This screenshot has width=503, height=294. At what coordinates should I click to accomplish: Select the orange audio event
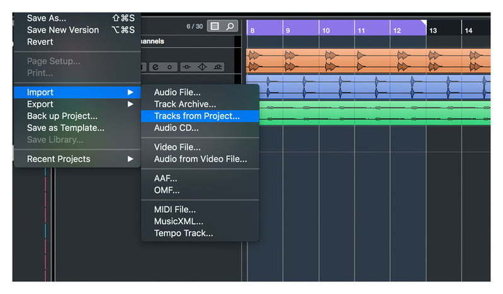click(368, 61)
